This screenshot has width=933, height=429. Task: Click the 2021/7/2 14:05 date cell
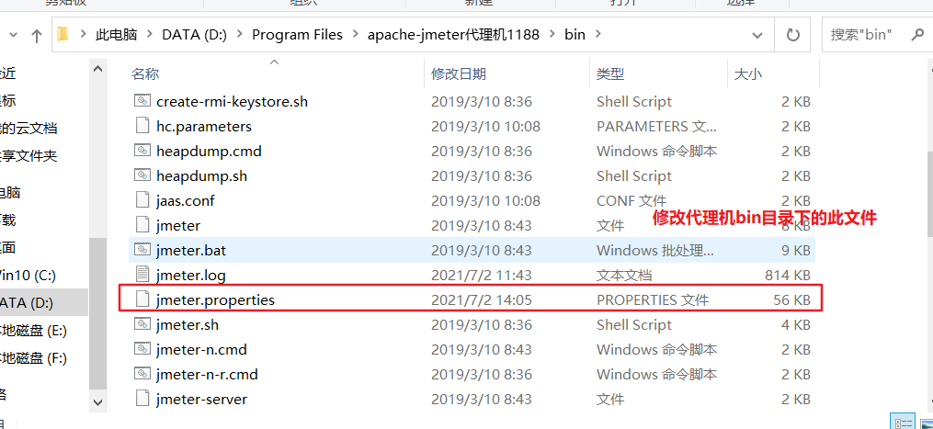[x=482, y=299]
